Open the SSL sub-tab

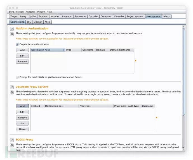tap(29, 22)
